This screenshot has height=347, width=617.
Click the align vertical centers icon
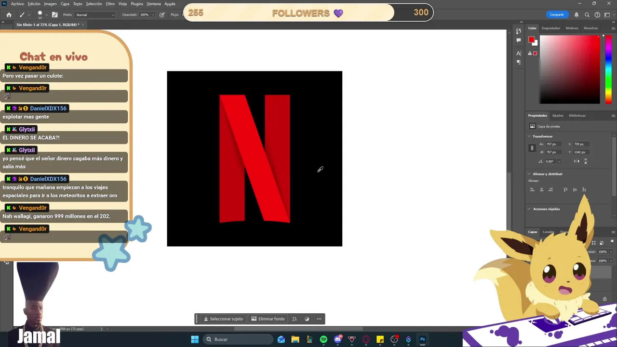click(x=575, y=190)
